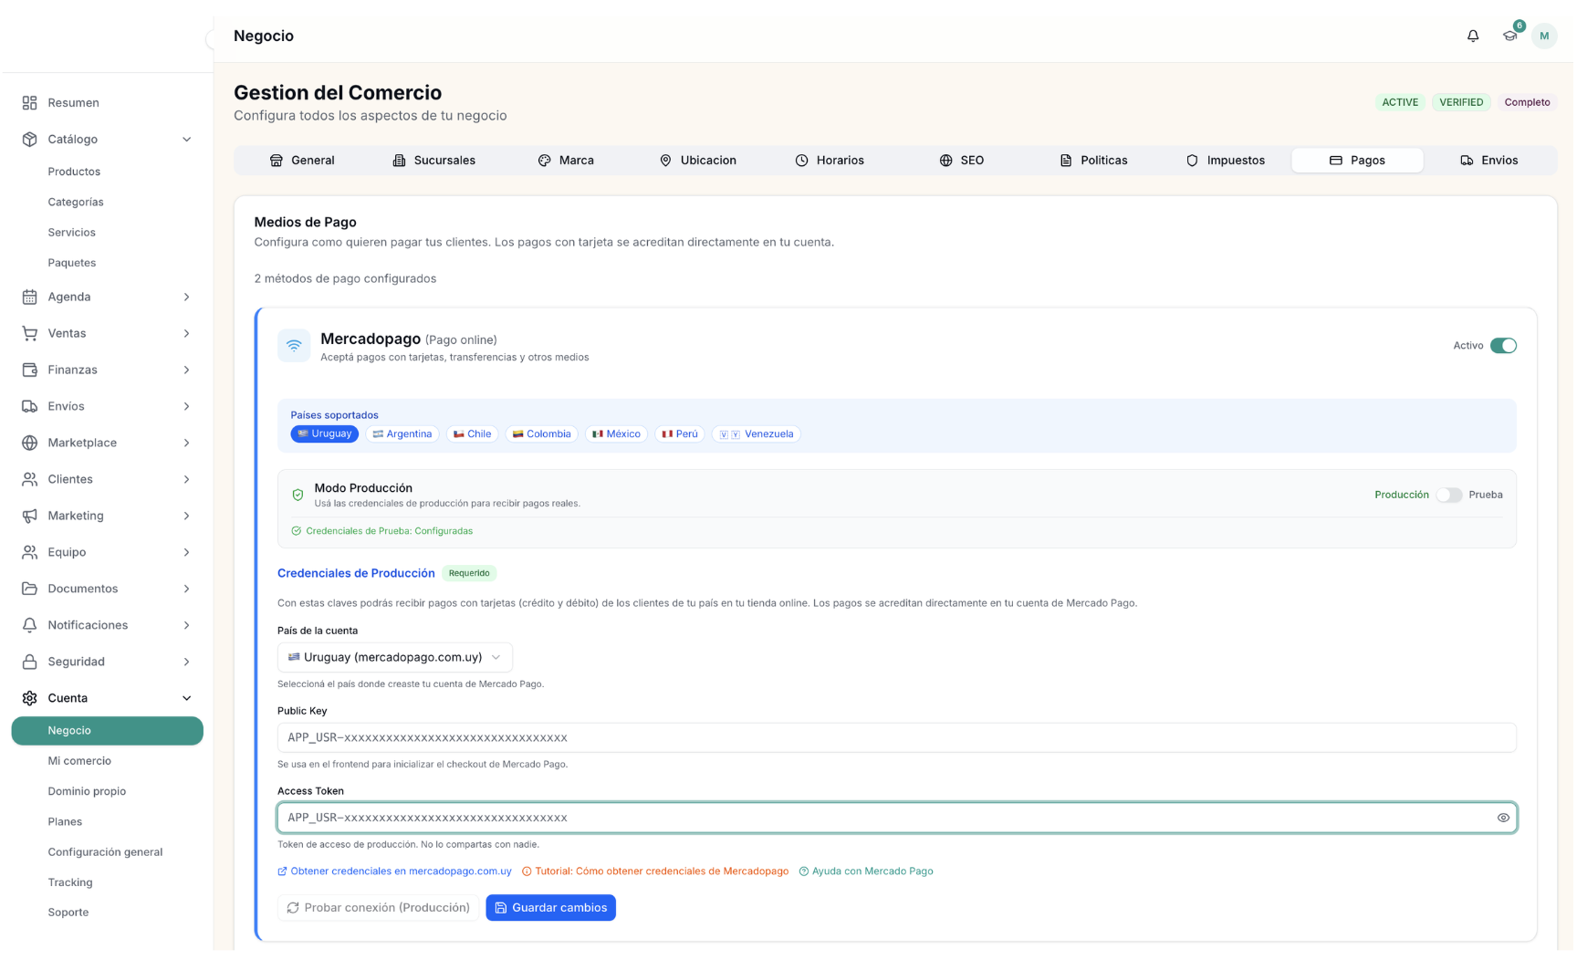Expand the Ventas section chevron
1577x960 pixels.
point(186,333)
